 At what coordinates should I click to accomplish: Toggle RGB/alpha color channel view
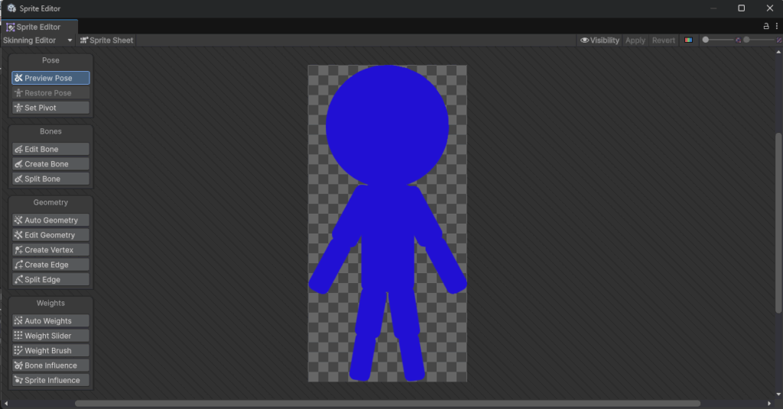pos(689,40)
